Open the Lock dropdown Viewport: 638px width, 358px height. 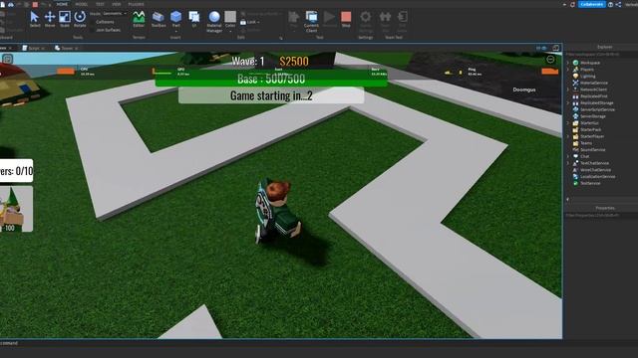(x=250, y=22)
